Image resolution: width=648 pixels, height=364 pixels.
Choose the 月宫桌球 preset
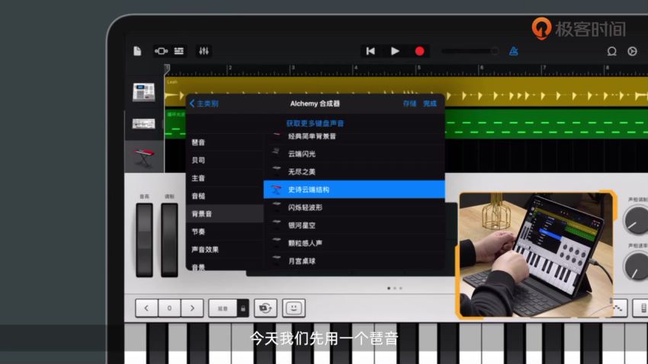[354, 261]
